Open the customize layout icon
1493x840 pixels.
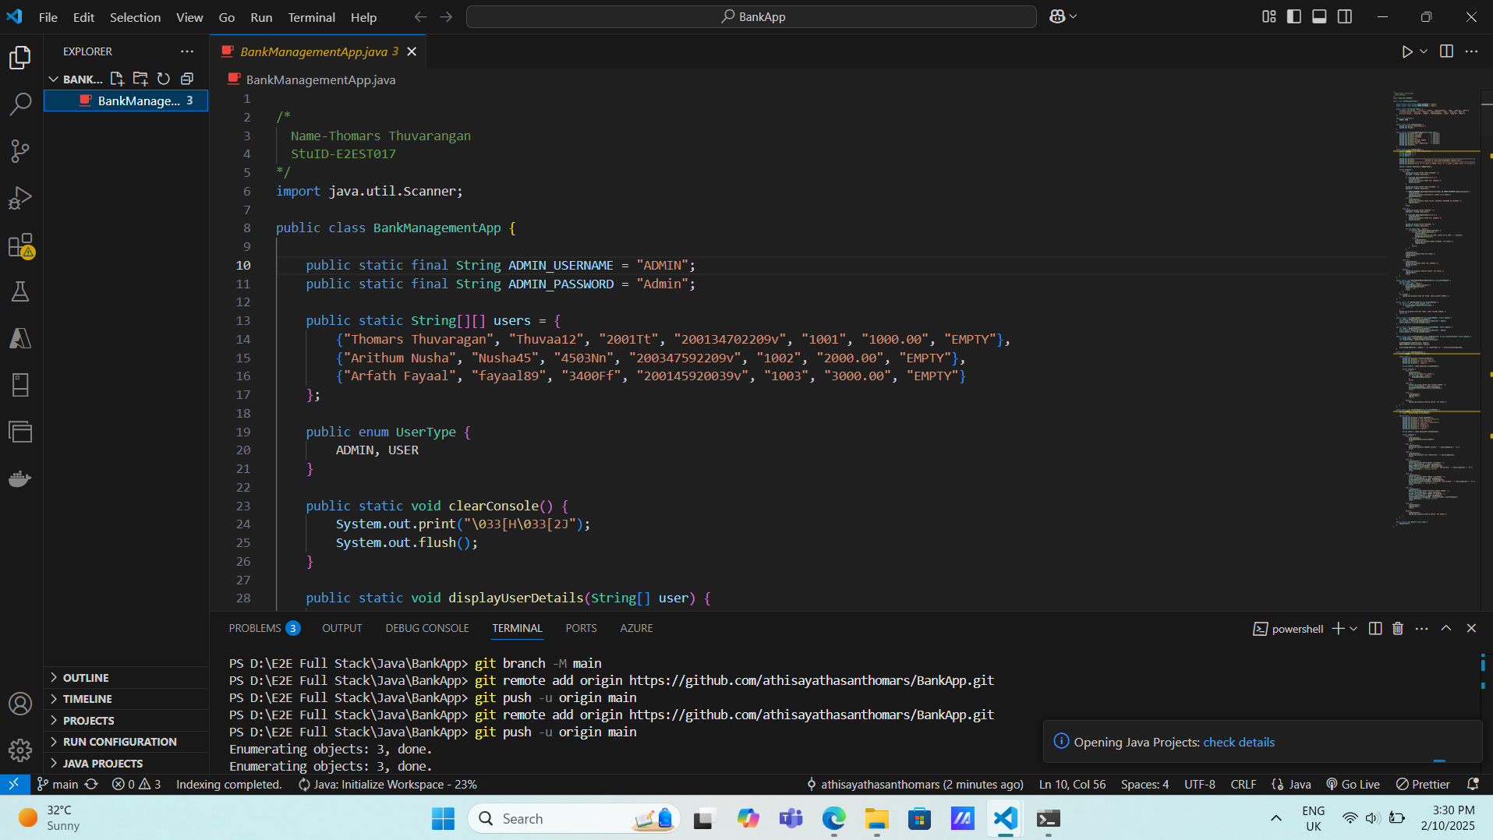tap(1269, 16)
